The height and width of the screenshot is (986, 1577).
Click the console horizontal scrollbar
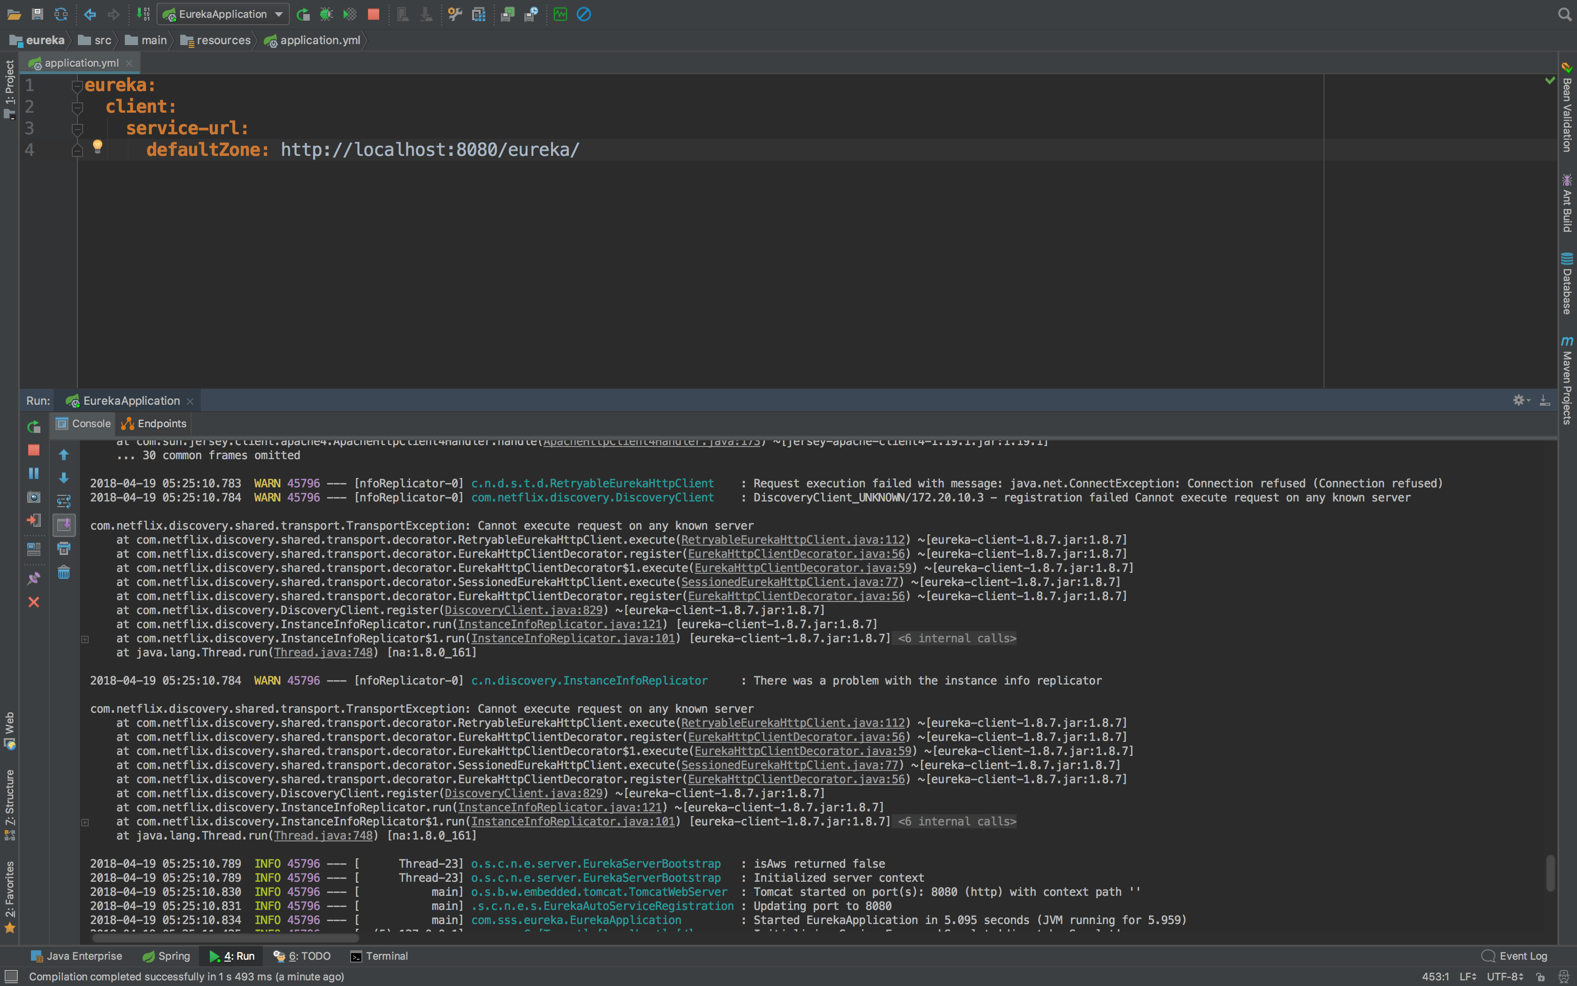click(x=225, y=938)
